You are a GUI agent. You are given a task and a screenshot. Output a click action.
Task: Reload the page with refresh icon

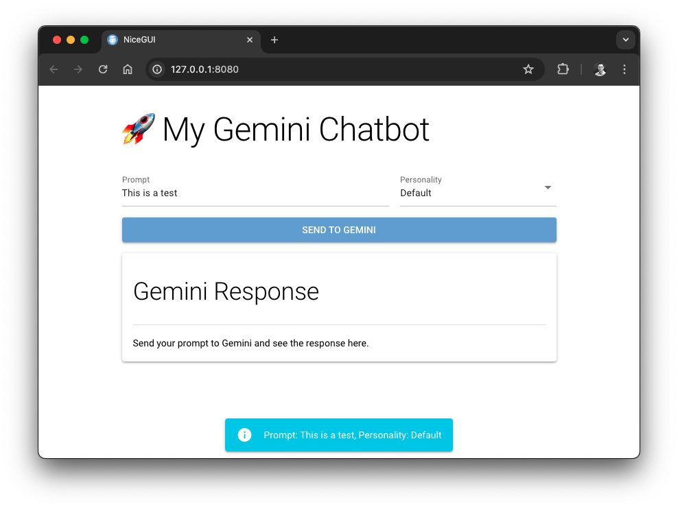103,69
